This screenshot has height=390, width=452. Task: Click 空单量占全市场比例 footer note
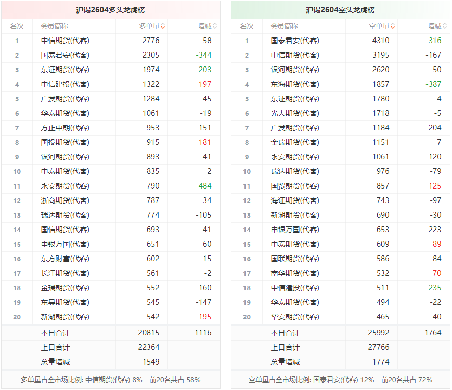[x=340, y=380]
